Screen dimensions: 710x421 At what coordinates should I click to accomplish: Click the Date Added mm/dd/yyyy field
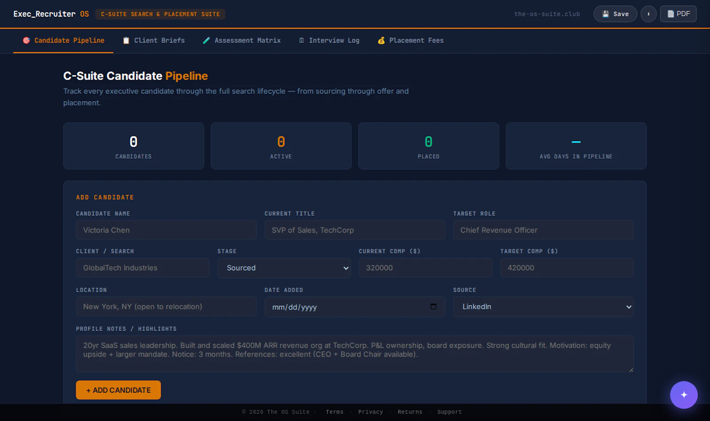click(355, 307)
